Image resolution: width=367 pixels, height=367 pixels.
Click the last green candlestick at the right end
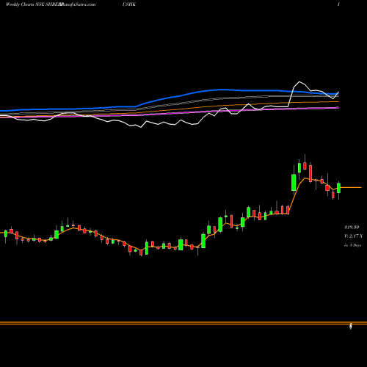click(x=338, y=188)
